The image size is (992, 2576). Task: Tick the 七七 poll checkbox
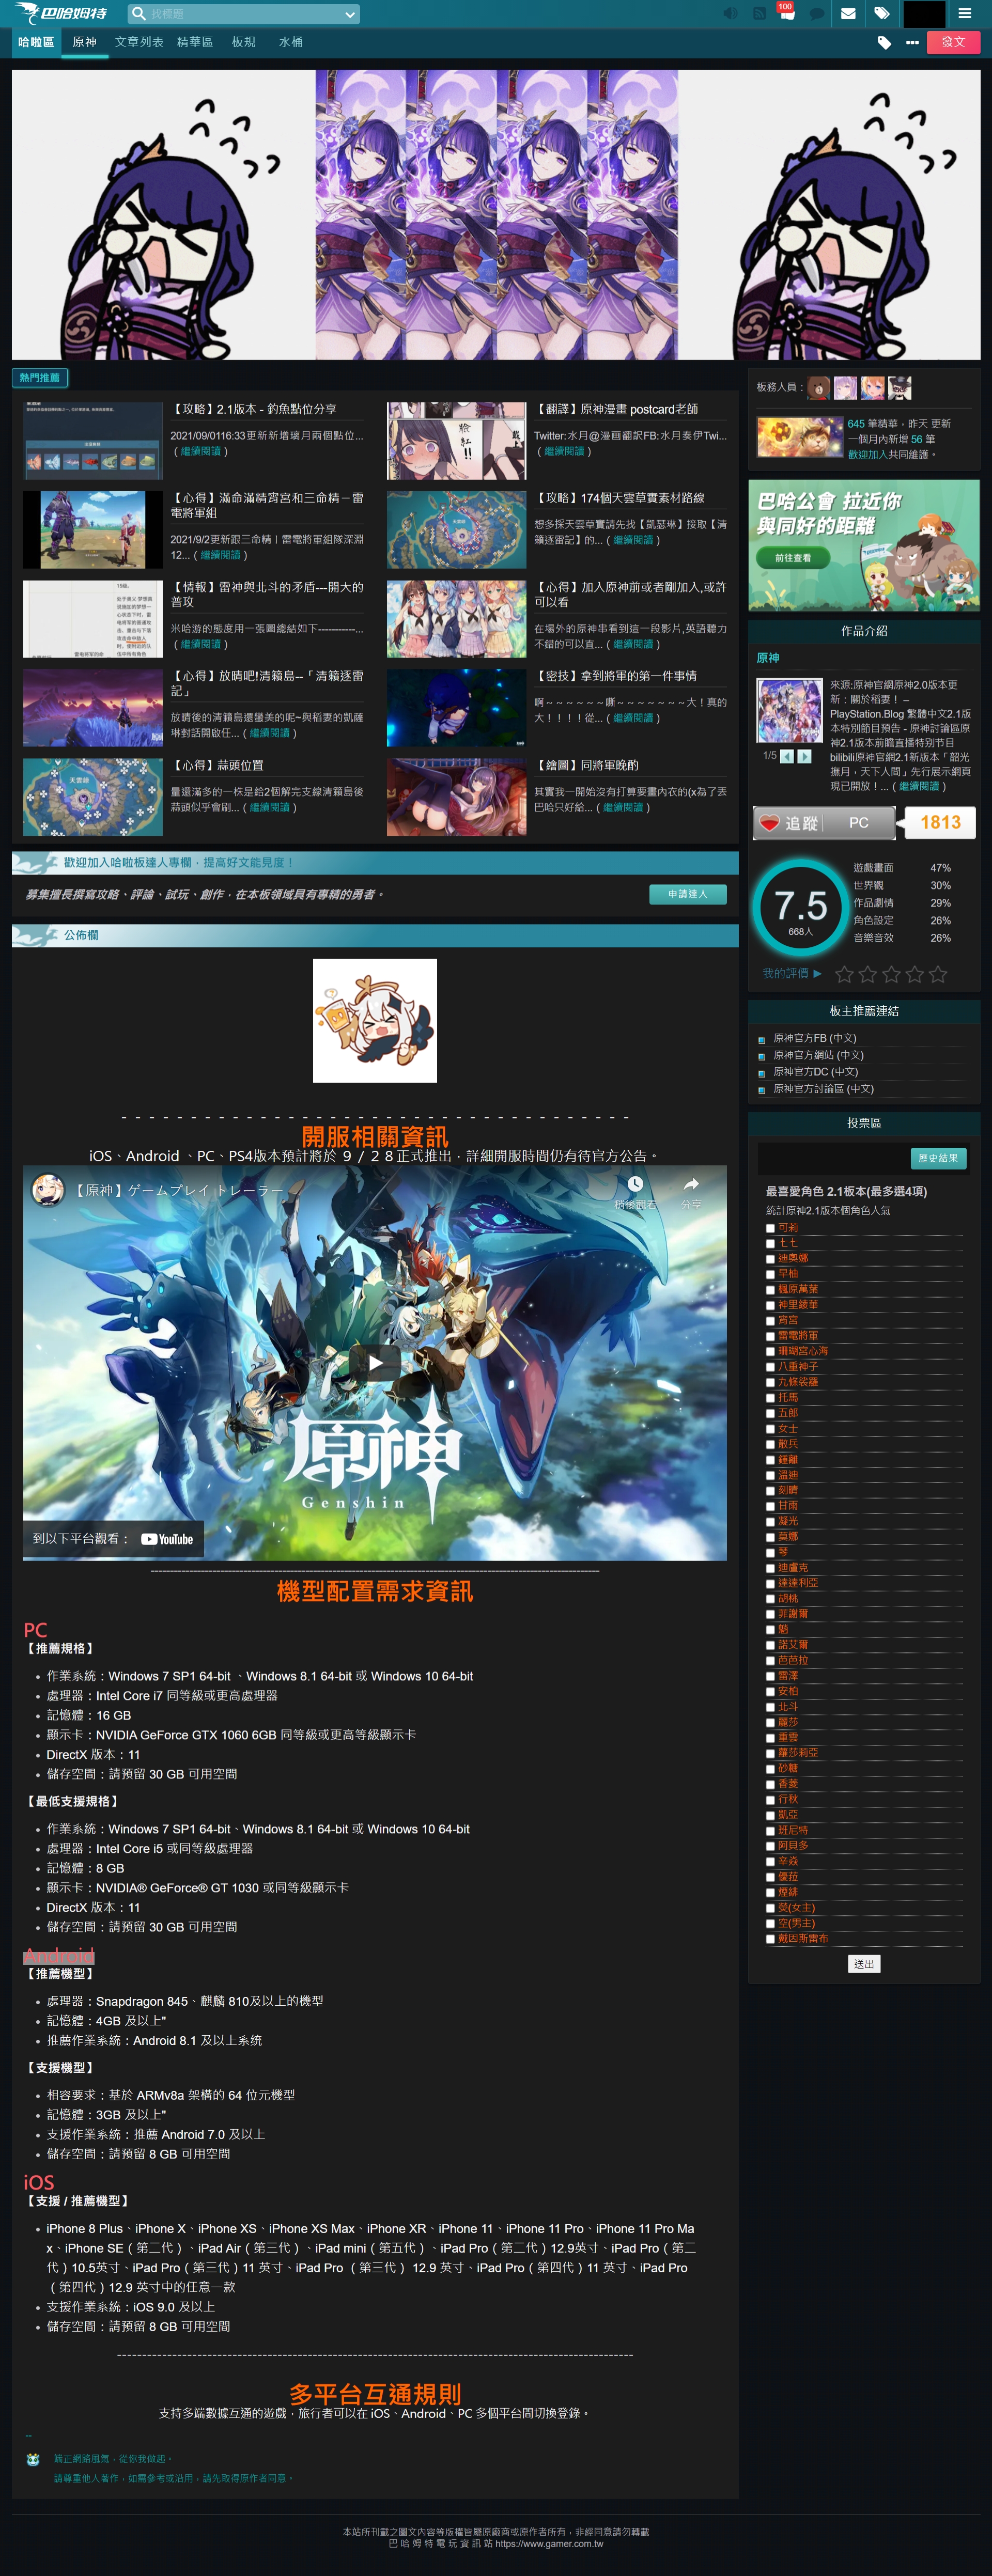coord(770,1243)
